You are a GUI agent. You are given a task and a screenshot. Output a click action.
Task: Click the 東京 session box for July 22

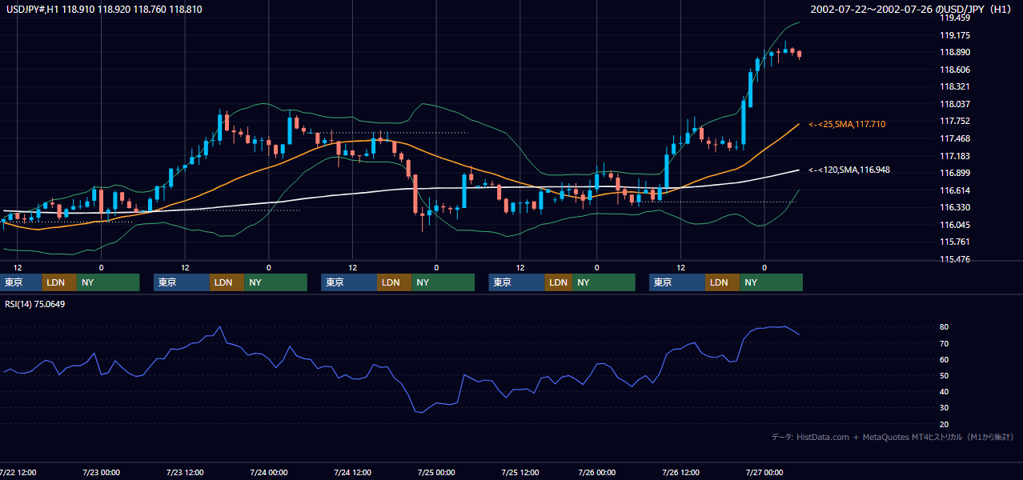(x=21, y=282)
